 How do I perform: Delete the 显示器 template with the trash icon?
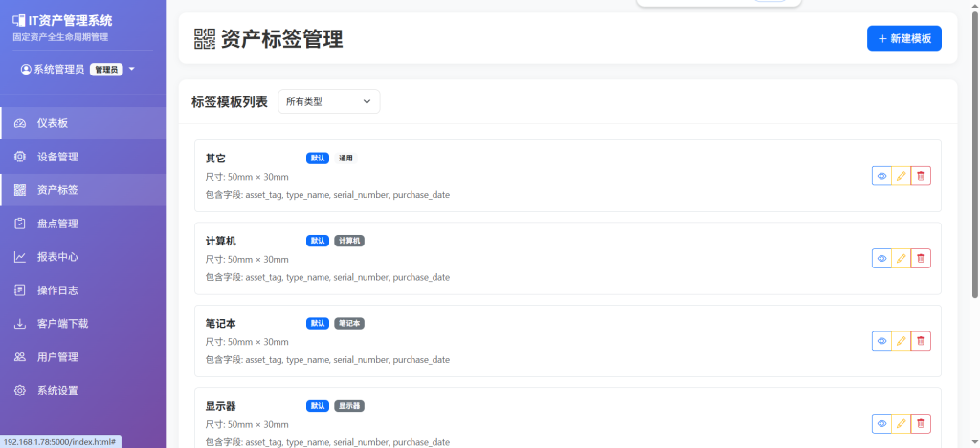click(921, 423)
